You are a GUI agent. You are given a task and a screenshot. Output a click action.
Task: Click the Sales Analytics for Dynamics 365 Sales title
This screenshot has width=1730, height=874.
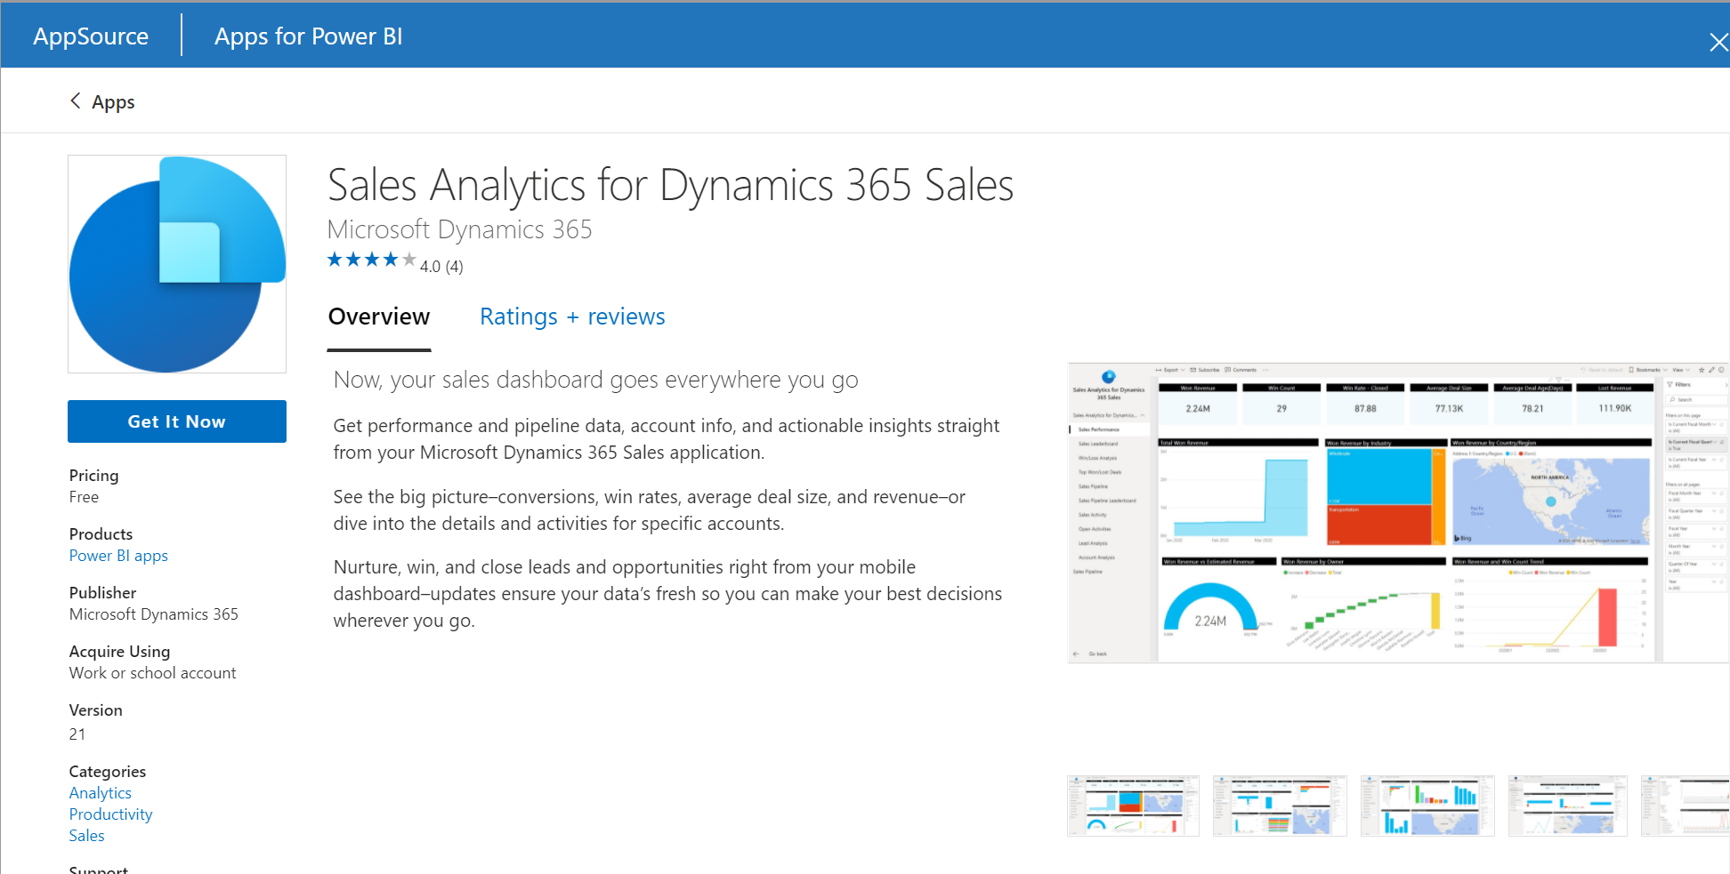670,185
